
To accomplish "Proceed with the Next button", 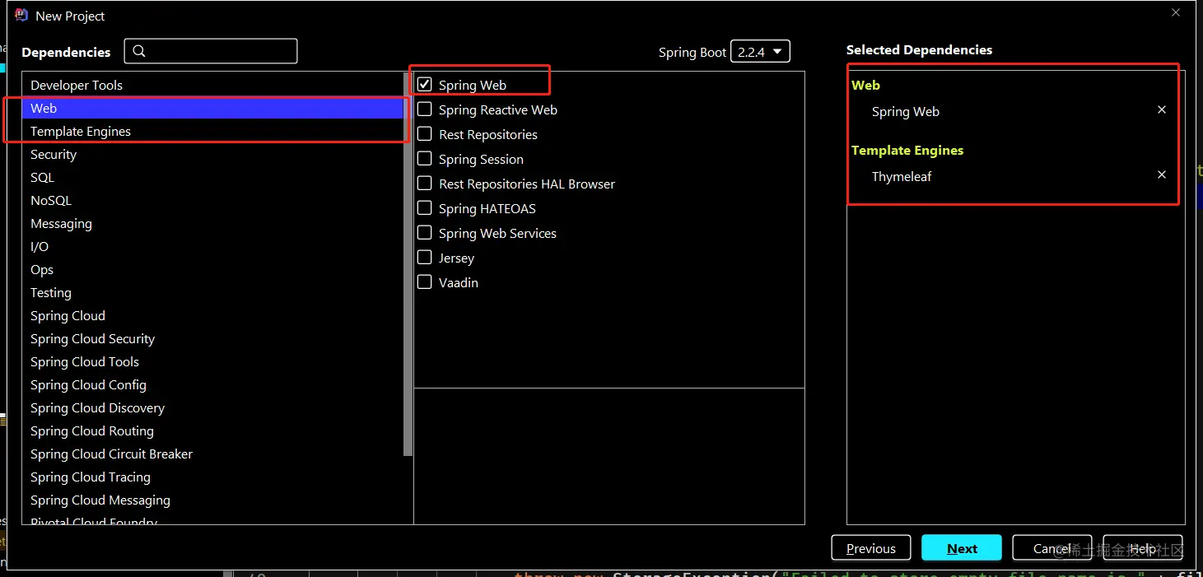I will coord(962,548).
